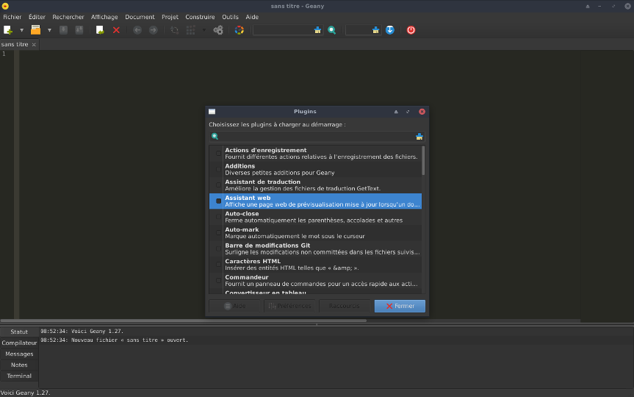Enable the Additions plugin checkbox

click(x=218, y=169)
